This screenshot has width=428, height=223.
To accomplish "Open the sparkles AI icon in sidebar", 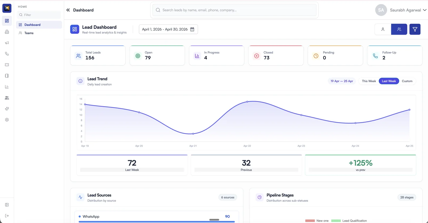I will 7,109.
